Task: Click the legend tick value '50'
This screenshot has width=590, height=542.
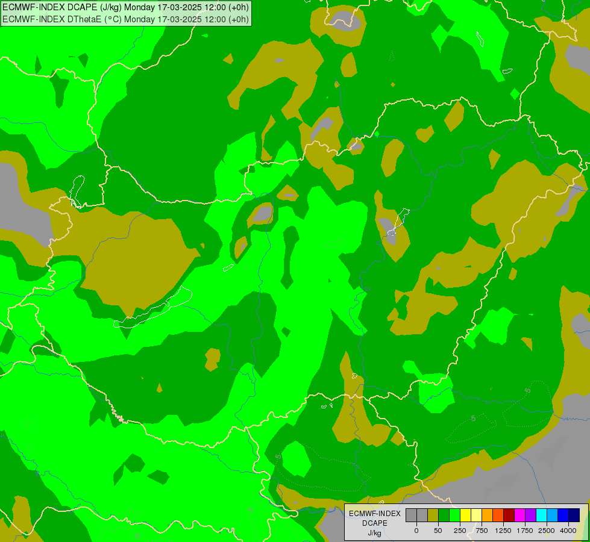Action: pyautogui.click(x=438, y=531)
